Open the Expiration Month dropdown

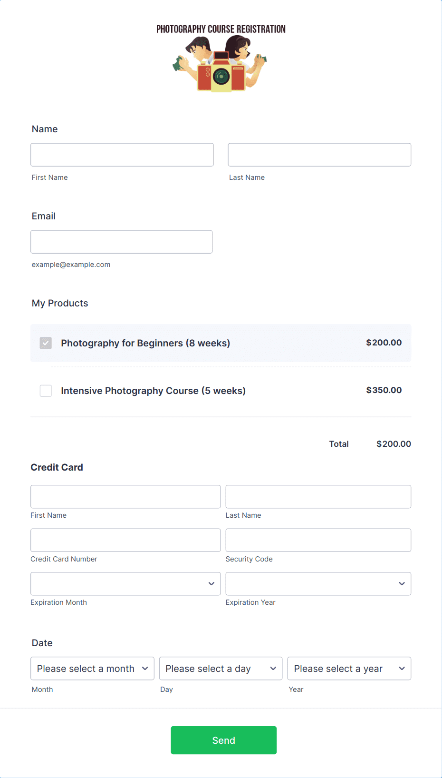click(x=125, y=583)
